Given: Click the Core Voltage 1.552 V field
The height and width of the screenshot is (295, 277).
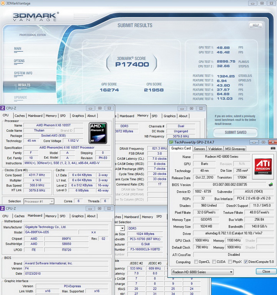Looking at the screenshot, I should pyautogui.click(x=73, y=141).
